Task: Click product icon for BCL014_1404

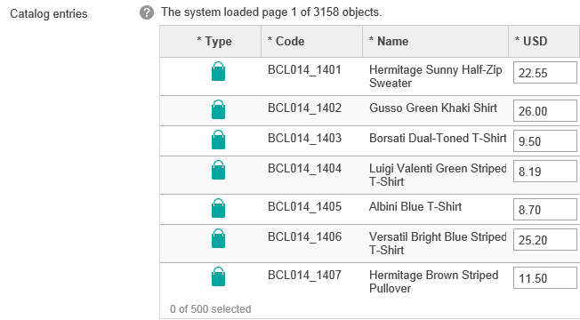Action: coord(218,170)
